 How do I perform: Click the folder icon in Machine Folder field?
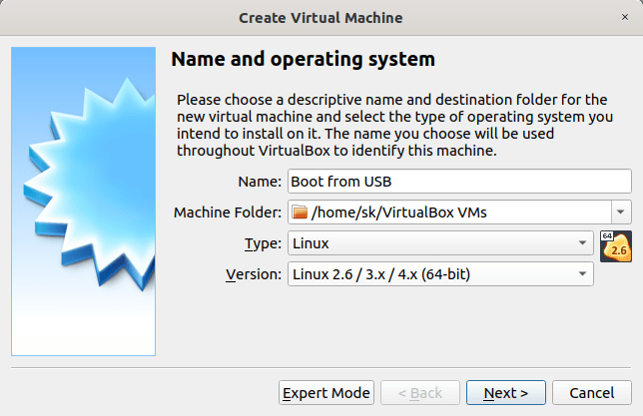point(300,212)
